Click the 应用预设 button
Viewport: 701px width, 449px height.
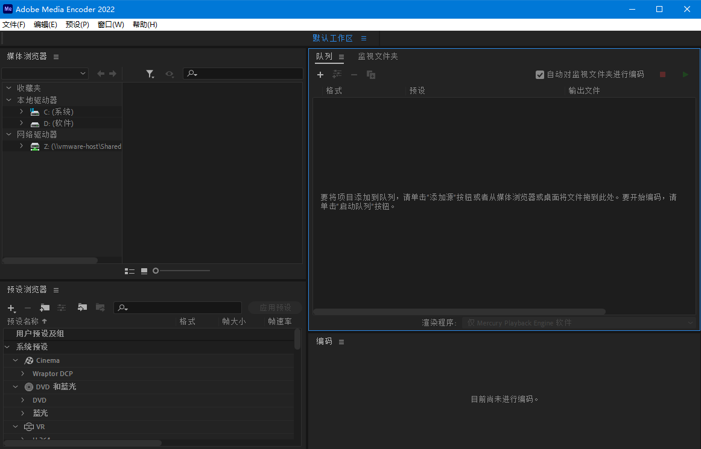[x=275, y=307]
